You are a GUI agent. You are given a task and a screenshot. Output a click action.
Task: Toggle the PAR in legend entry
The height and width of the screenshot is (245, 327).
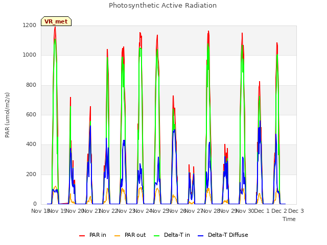click(92, 235)
